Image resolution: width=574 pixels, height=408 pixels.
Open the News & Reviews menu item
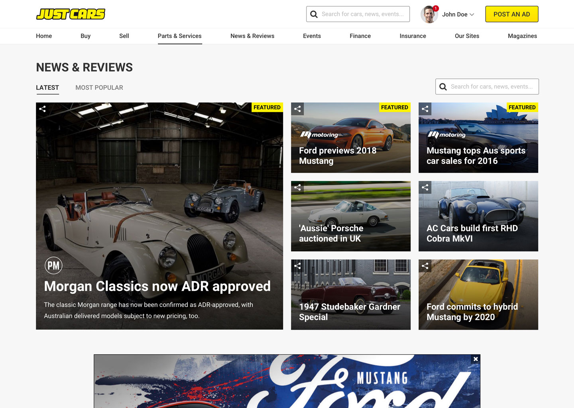252,36
